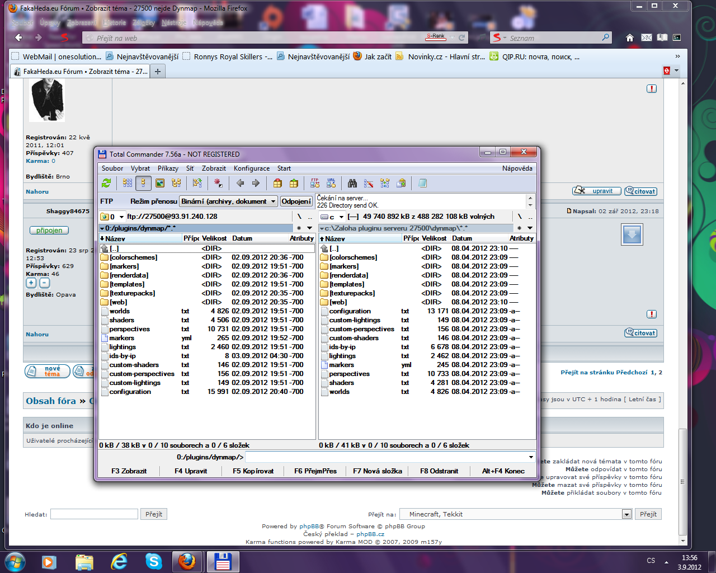This screenshot has height=573, width=716.
Task: Sort left panel by Velikost column
Action: 214,238
